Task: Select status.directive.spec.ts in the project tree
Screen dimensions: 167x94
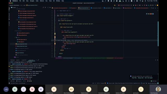Action: [x=23, y=33]
